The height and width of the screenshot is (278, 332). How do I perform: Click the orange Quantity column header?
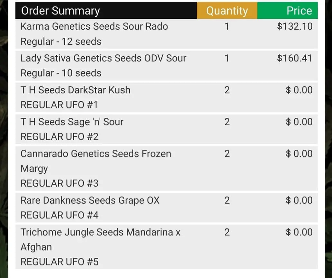[x=227, y=11]
